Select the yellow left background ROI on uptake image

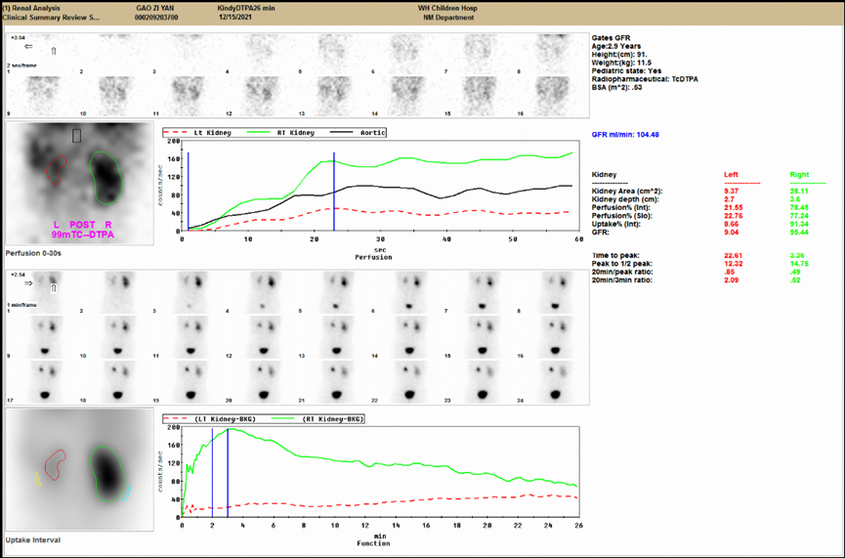[x=38, y=479]
